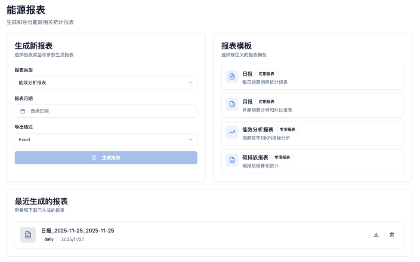Viewport: 420px width, 262px height.
Task: Click the 生成报表 button
Action: [x=106, y=158]
